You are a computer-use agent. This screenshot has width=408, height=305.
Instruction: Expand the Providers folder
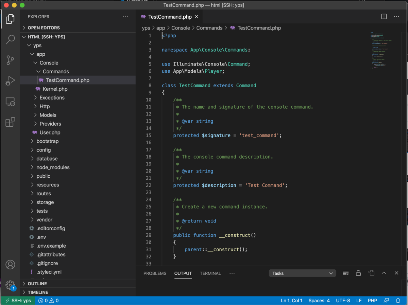tap(78, 124)
